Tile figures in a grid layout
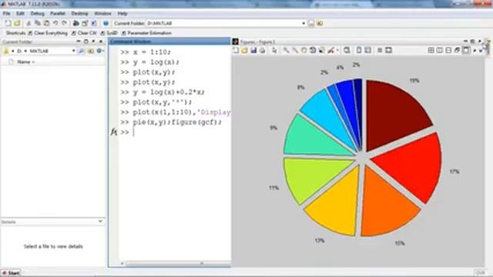 tap(431, 50)
